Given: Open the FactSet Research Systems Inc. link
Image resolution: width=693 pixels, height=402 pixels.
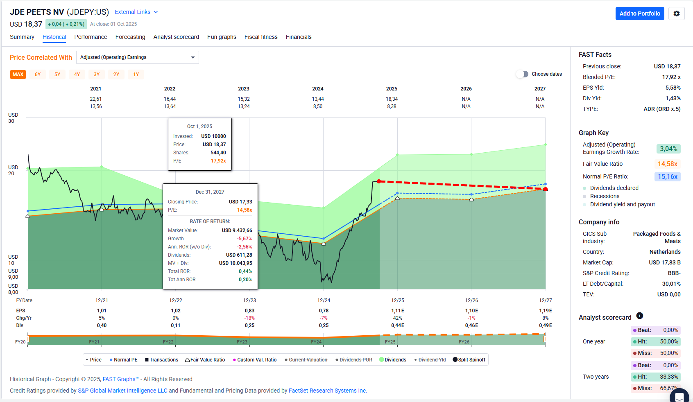Looking at the screenshot, I should coord(327,391).
